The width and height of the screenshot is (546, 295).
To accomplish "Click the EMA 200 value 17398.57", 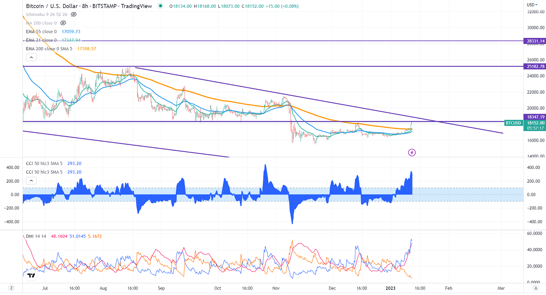I will (x=87, y=49).
